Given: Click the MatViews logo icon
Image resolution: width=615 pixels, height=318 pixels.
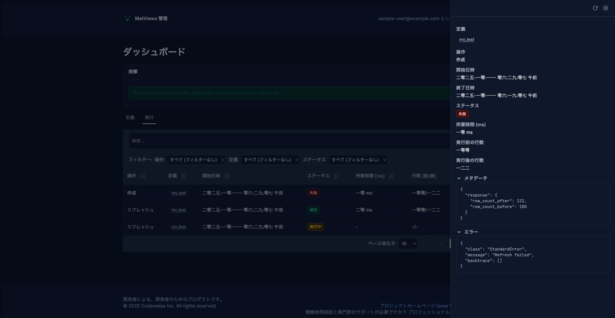Looking at the screenshot, I should [127, 19].
